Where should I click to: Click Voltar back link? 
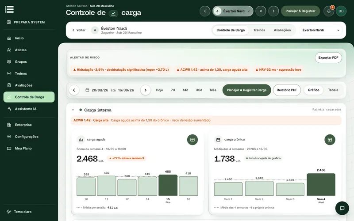pyautogui.click(x=79, y=30)
